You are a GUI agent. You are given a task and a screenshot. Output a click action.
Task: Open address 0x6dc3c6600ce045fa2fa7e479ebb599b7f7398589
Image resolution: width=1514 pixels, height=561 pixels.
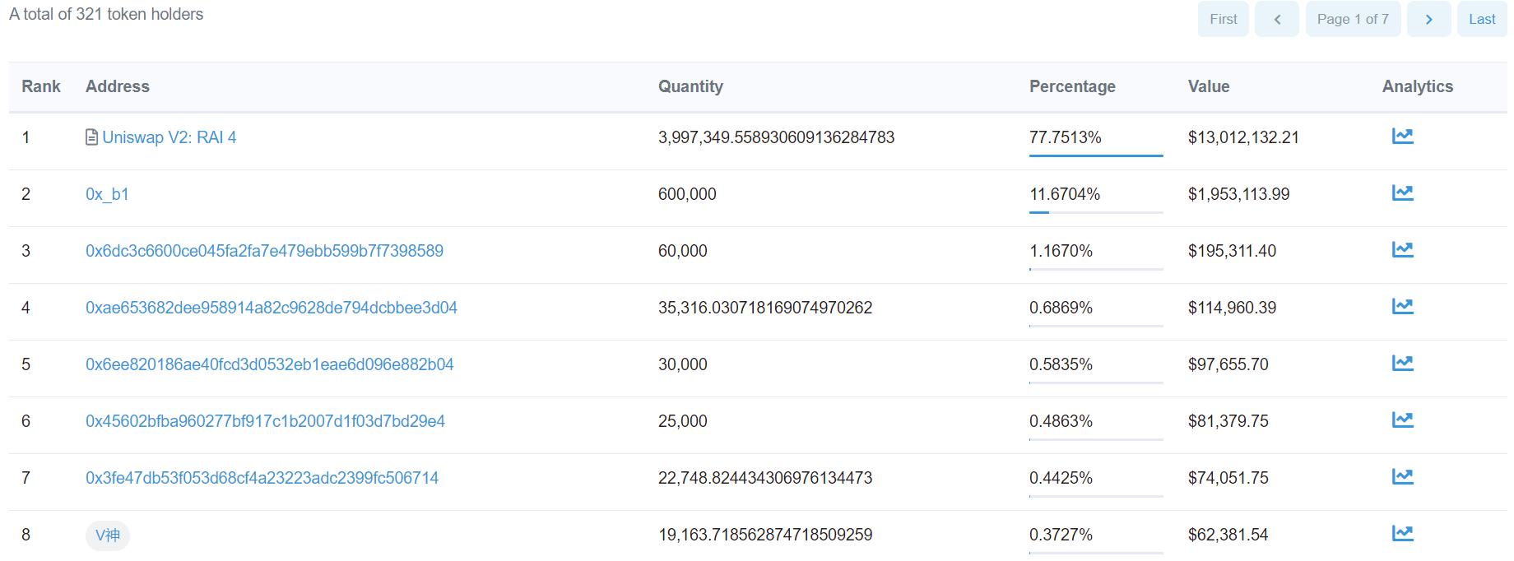tap(264, 251)
